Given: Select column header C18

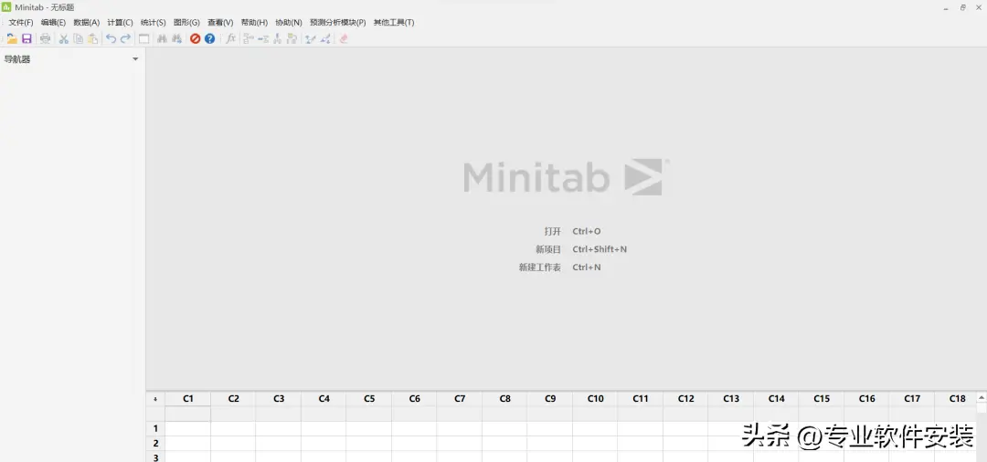Looking at the screenshot, I should pos(957,398).
